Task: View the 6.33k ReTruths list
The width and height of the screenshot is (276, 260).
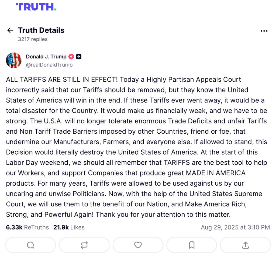Action: click(27, 227)
